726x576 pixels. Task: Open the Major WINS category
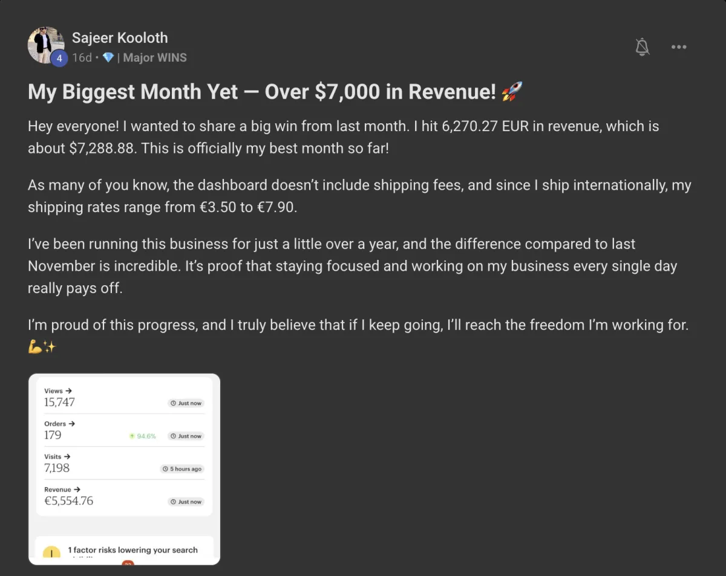pyautogui.click(x=155, y=58)
